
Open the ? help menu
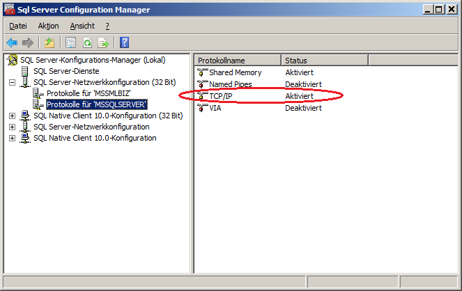pos(107,26)
